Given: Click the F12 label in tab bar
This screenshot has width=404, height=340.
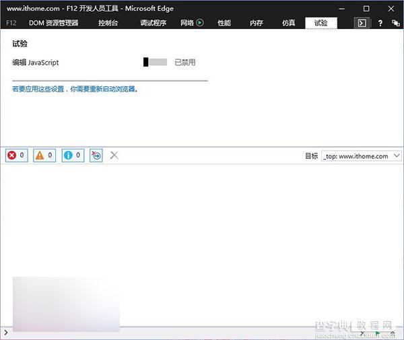Looking at the screenshot, I should (11, 23).
